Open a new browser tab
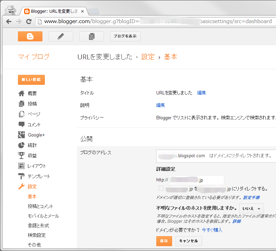The image size is (276, 251). click(94, 11)
